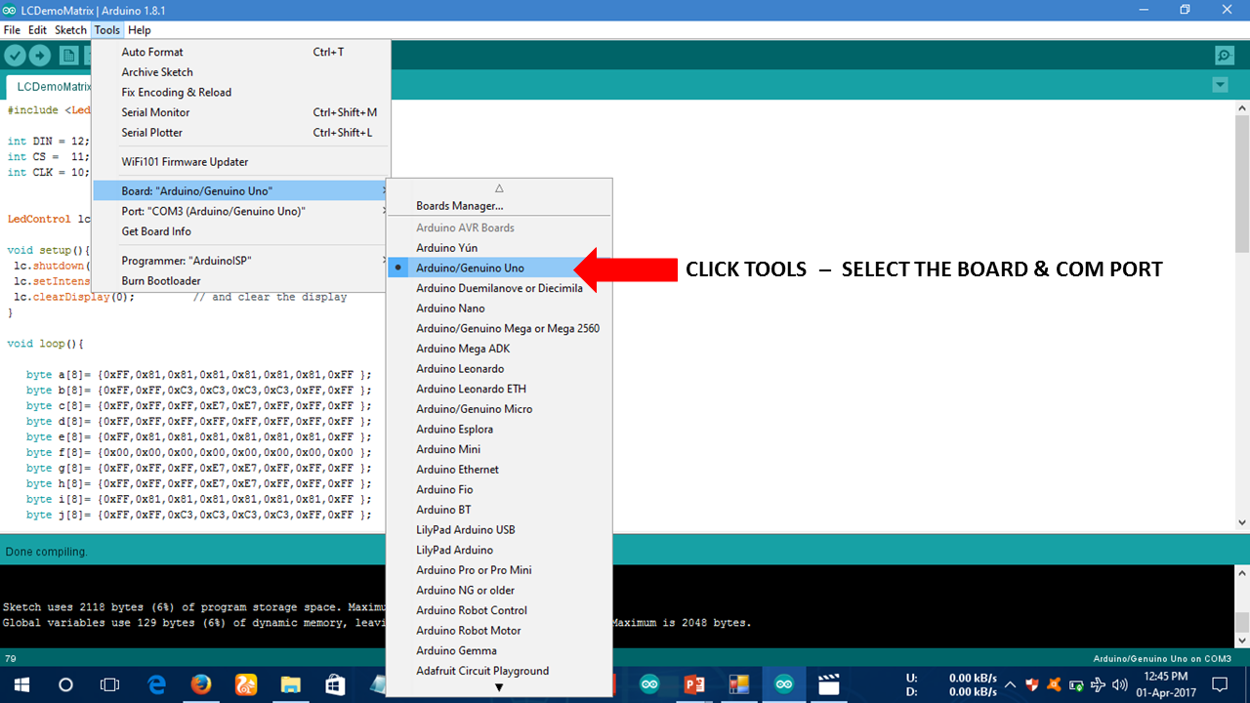
Task: Click the Verify checkmark toolbar icon
Action: (x=15, y=56)
